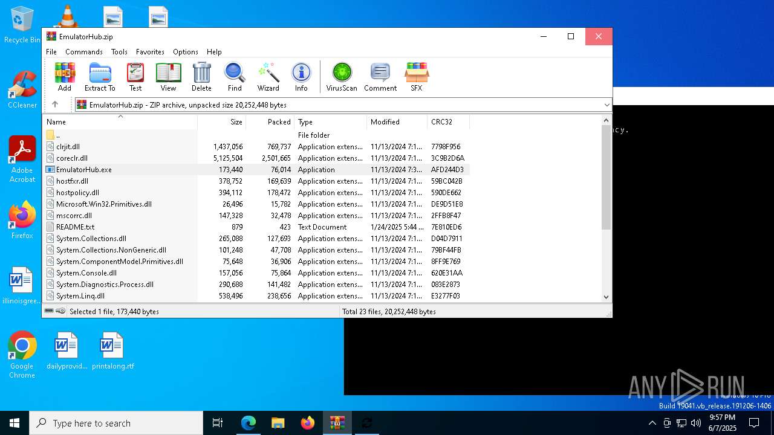Create SFX self-extracting archive
This screenshot has height=435, width=774.
[x=417, y=77]
